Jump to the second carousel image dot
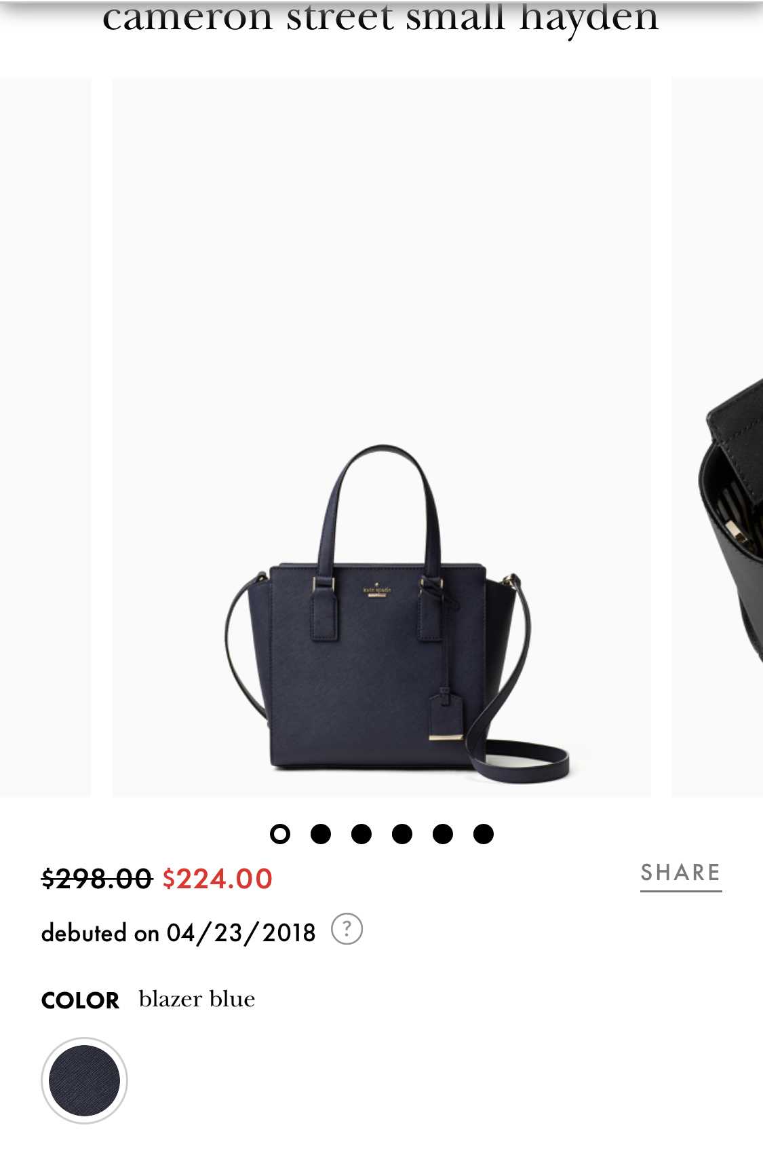Viewport: 763px width, 1174px height. 320,833
